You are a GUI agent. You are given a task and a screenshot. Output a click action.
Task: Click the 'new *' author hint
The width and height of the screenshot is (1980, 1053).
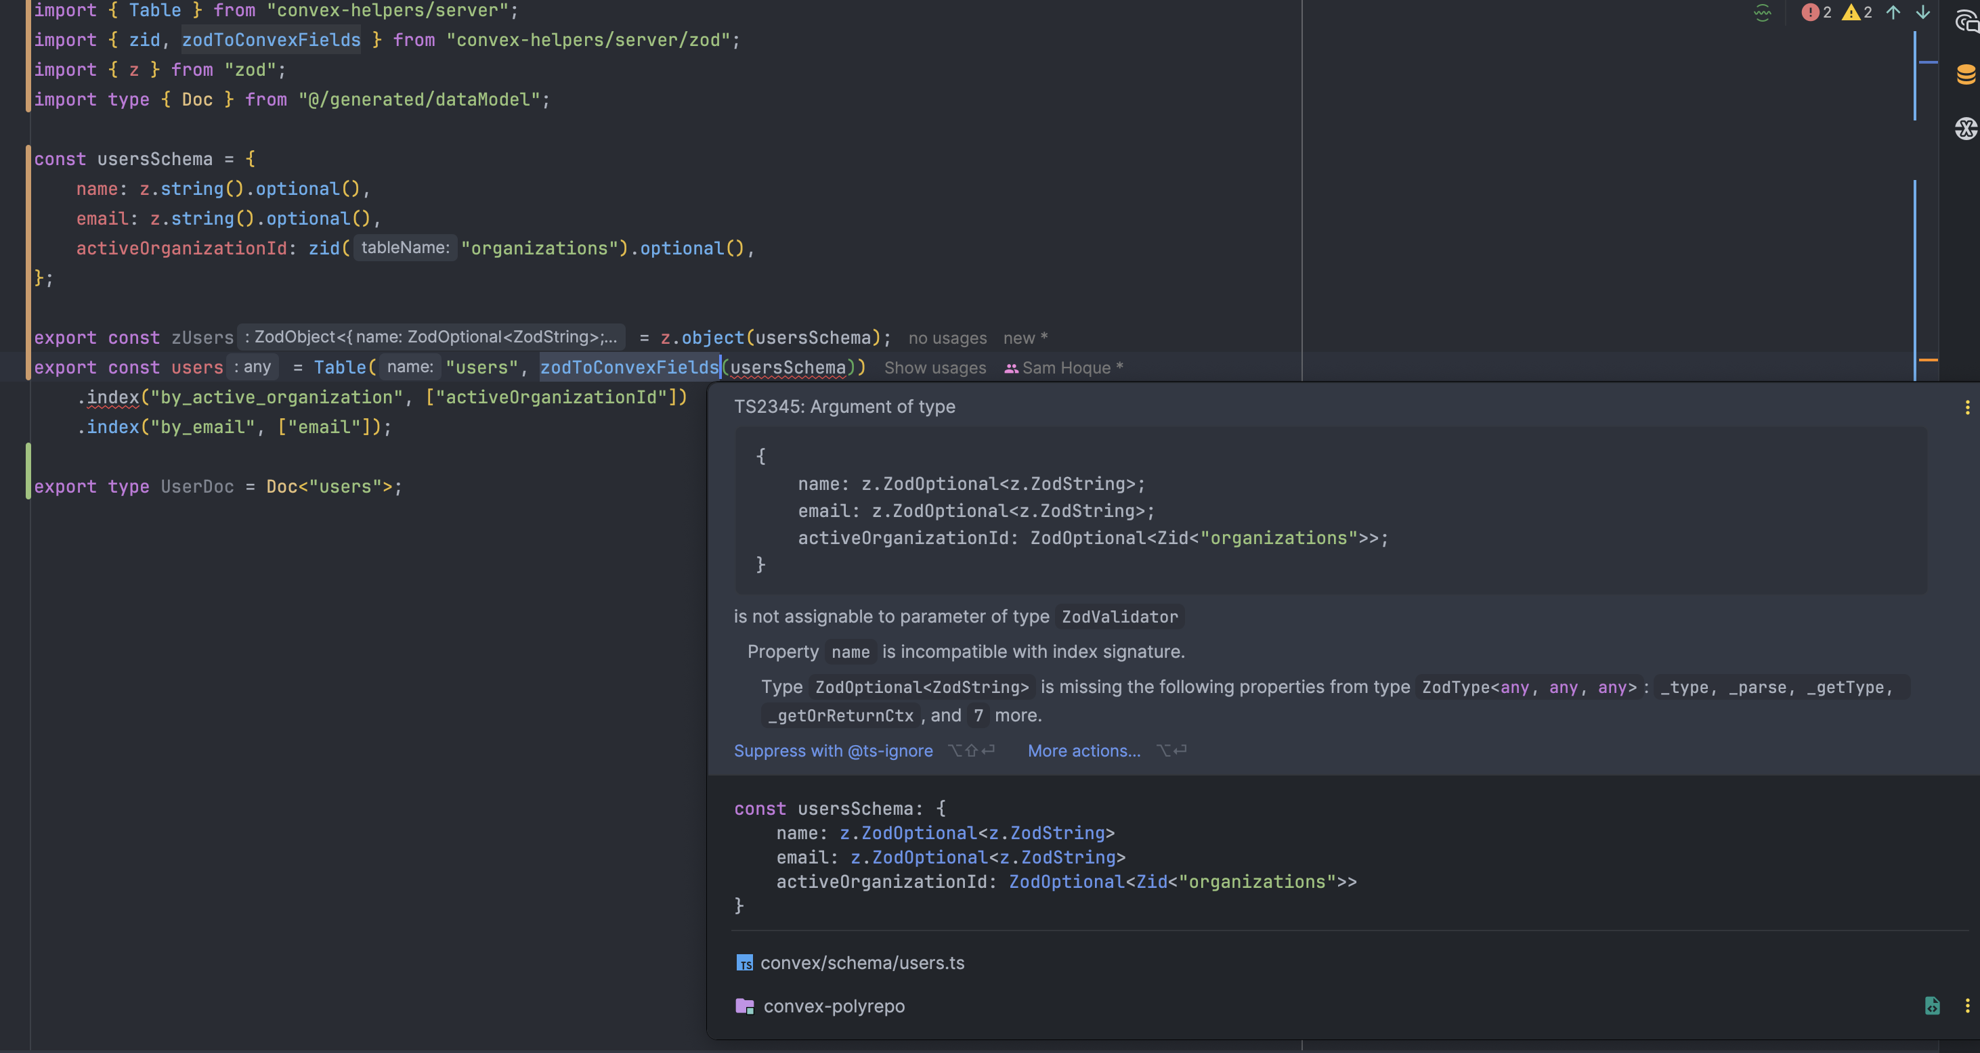pos(1025,338)
